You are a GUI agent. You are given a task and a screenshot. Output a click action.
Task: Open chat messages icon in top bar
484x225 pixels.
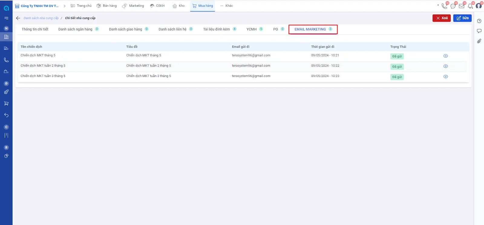[453, 6]
